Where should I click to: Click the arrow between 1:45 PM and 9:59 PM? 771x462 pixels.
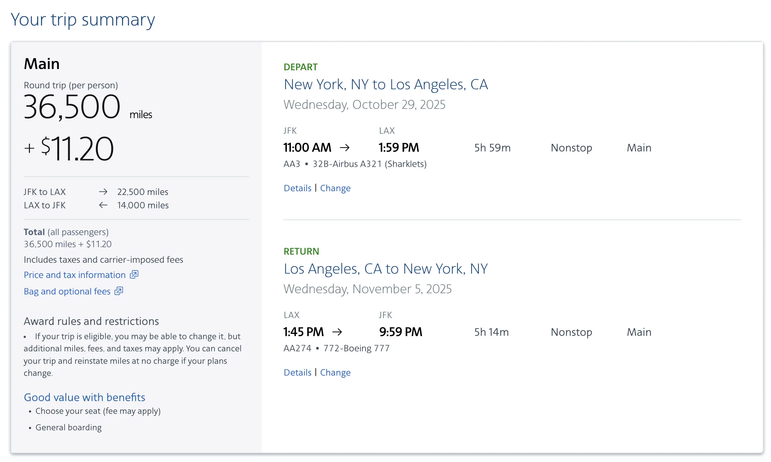point(337,332)
